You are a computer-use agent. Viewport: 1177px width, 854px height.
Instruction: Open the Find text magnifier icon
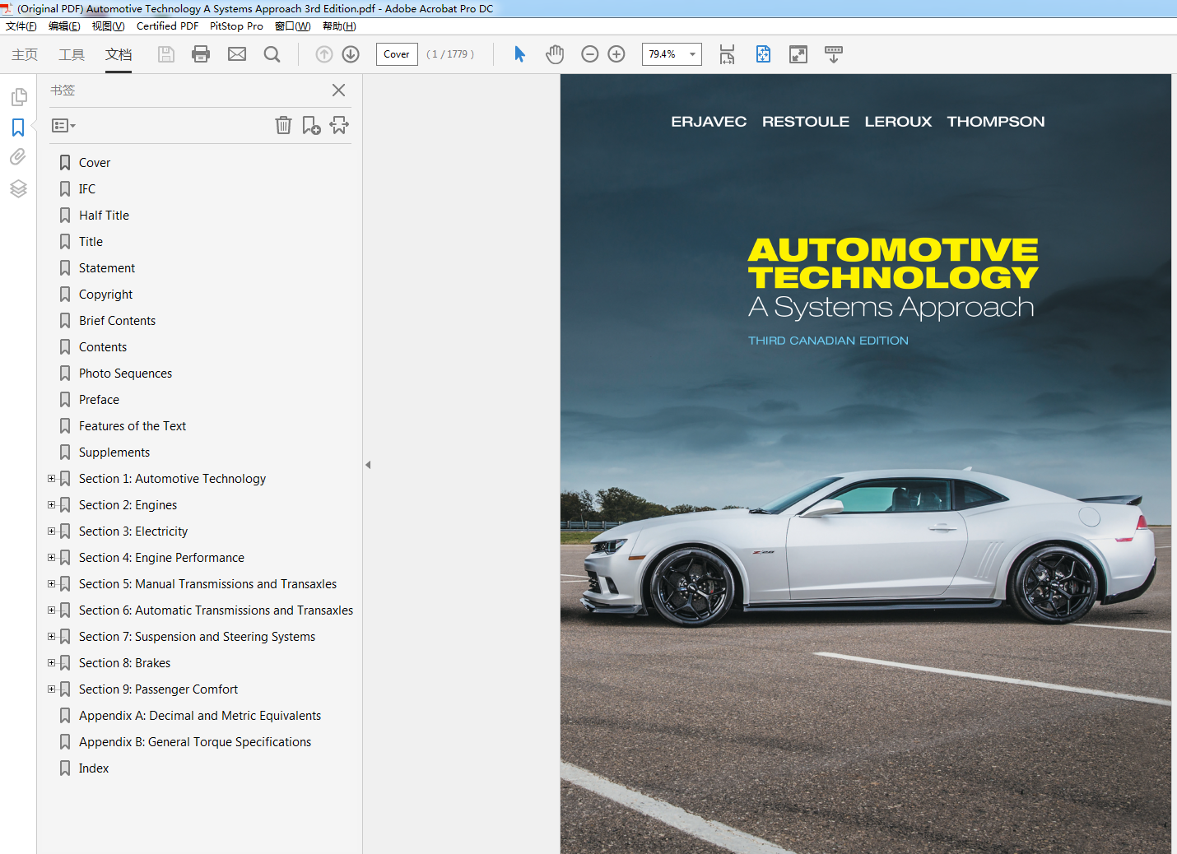click(272, 54)
